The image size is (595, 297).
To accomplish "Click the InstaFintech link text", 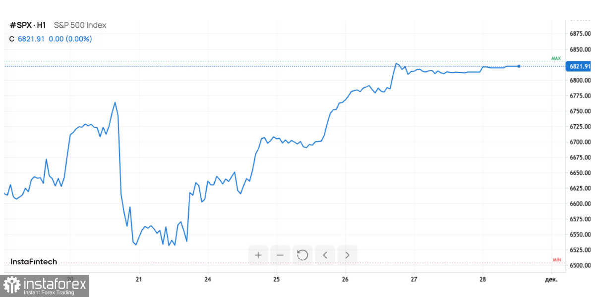I will pos(34,261).
